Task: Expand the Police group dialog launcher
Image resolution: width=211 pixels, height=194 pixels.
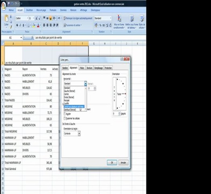Action: click(x=40, y=32)
